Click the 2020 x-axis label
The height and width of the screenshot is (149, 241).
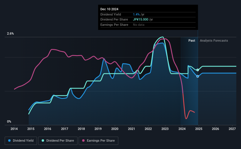[x=115, y=129]
